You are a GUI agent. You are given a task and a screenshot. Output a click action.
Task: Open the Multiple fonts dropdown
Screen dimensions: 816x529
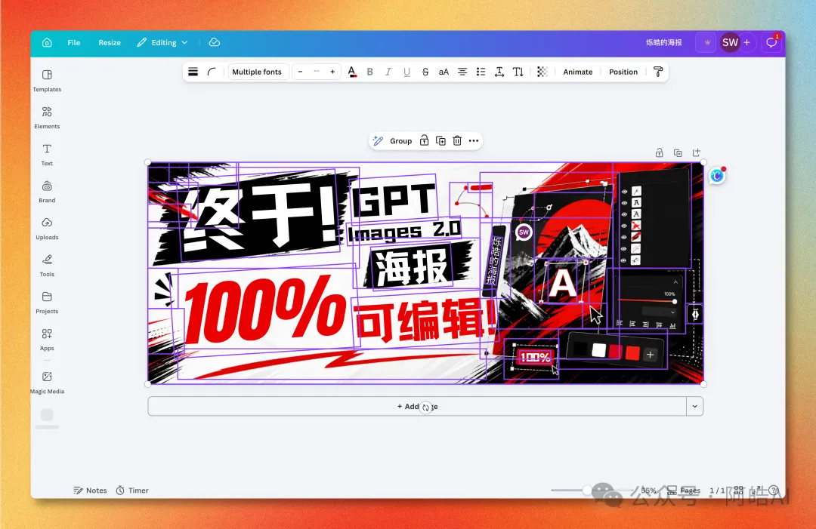point(257,72)
